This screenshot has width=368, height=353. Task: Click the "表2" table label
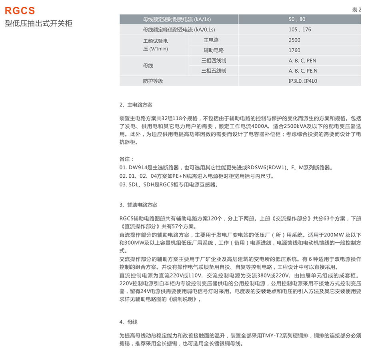click(356, 10)
